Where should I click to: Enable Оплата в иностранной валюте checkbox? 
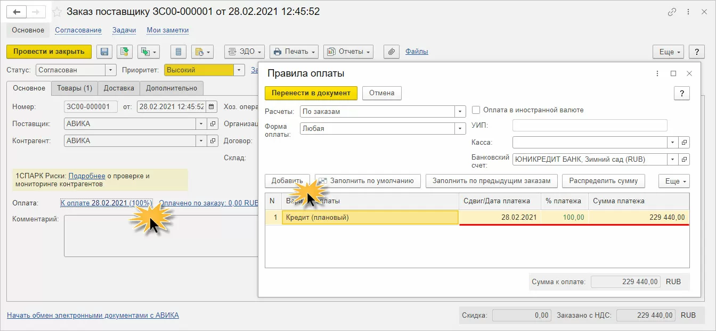click(x=477, y=110)
